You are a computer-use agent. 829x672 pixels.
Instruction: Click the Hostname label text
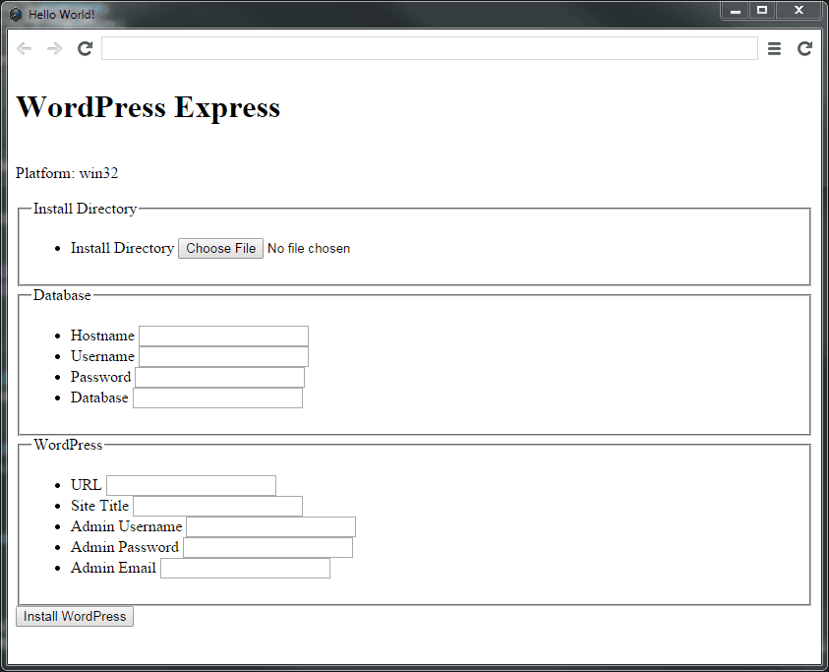(102, 336)
